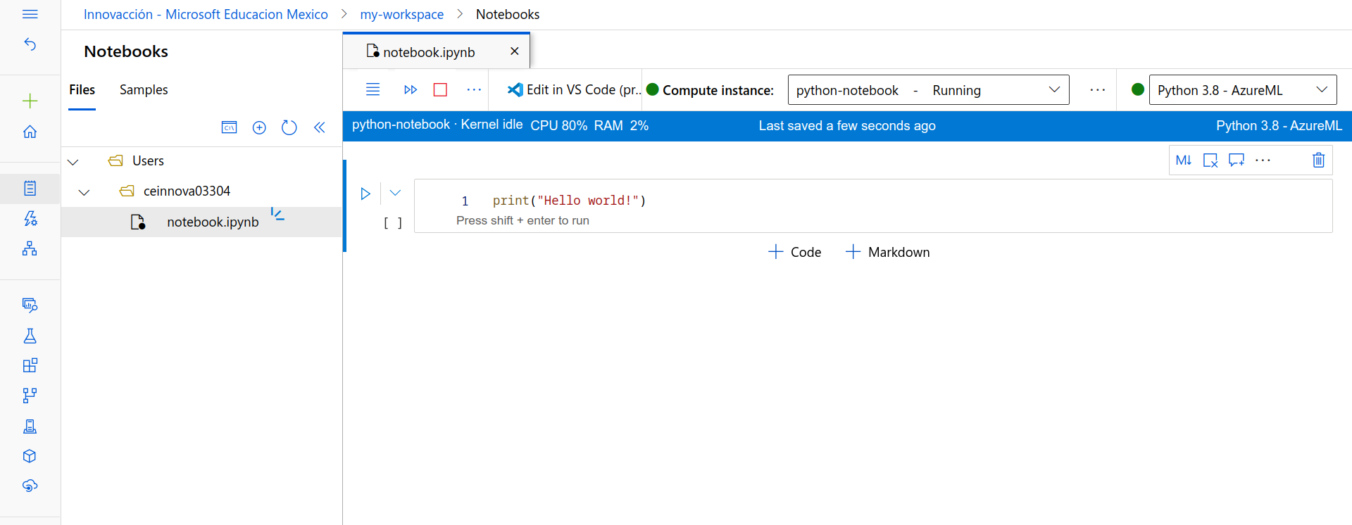The width and height of the screenshot is (1352, 525).
Task: Collapse the file explorer pane
Action: pos(320,127)
